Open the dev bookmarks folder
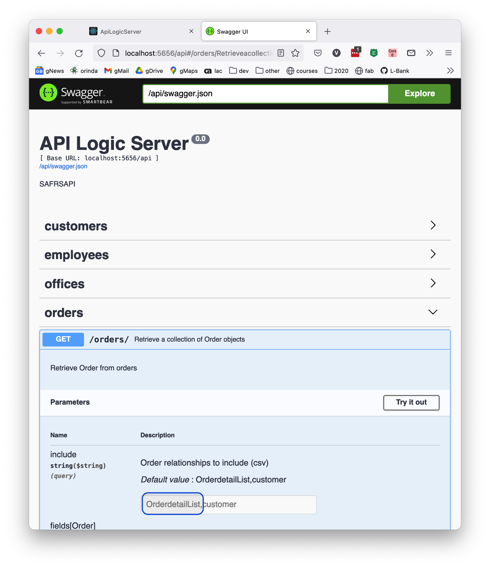Screen dimensions: 490x568 coord(239,71)
